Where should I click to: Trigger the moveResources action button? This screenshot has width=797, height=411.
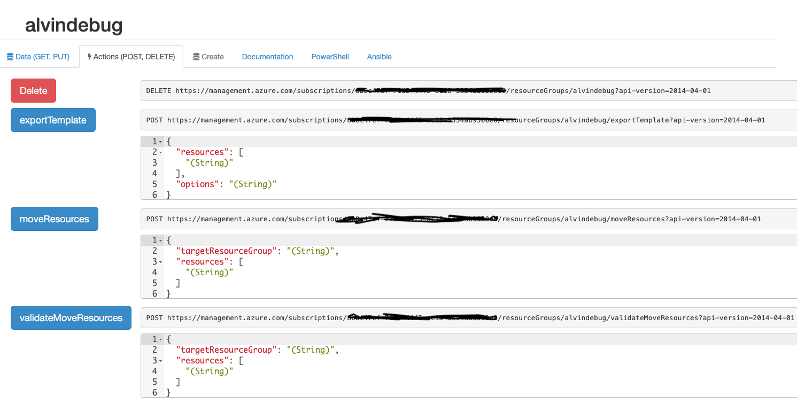(54, 219)
